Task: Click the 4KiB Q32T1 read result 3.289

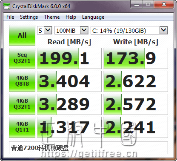Action: point(69,104)
